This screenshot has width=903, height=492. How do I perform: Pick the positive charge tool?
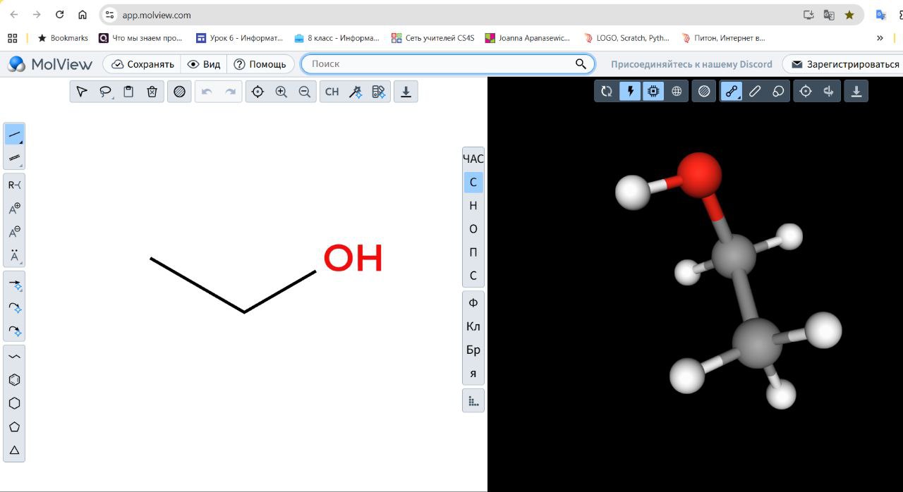(14, 209)
